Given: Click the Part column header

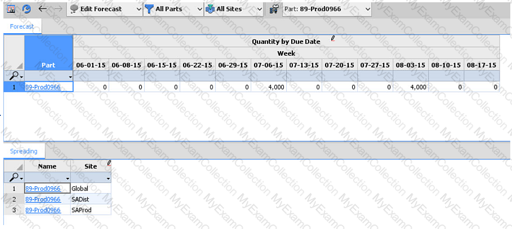Looking at the screenshot, I should (48, 53).
